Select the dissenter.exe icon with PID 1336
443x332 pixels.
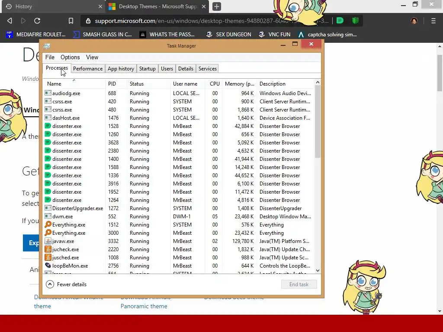(x=48, y=175)
